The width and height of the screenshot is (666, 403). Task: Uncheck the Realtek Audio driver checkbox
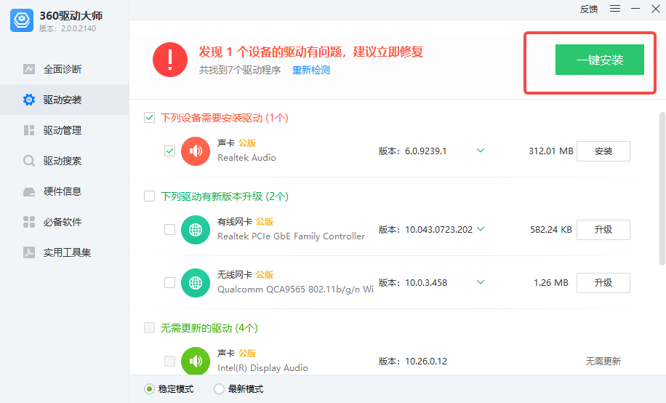(170, 151)
